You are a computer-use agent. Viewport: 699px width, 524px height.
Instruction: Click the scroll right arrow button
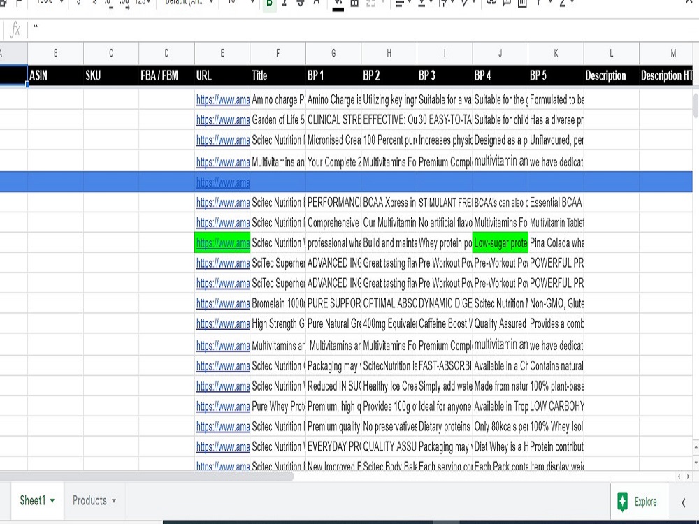pos(688,476)
